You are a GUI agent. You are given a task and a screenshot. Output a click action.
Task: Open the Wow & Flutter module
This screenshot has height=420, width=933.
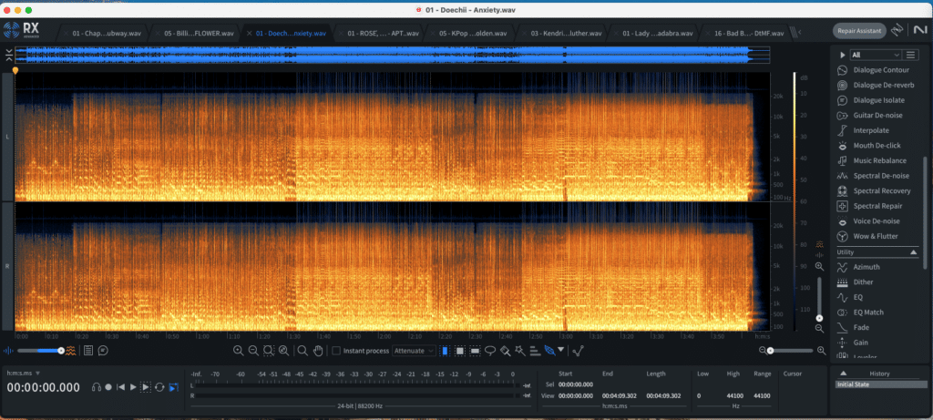coord(876,236)
